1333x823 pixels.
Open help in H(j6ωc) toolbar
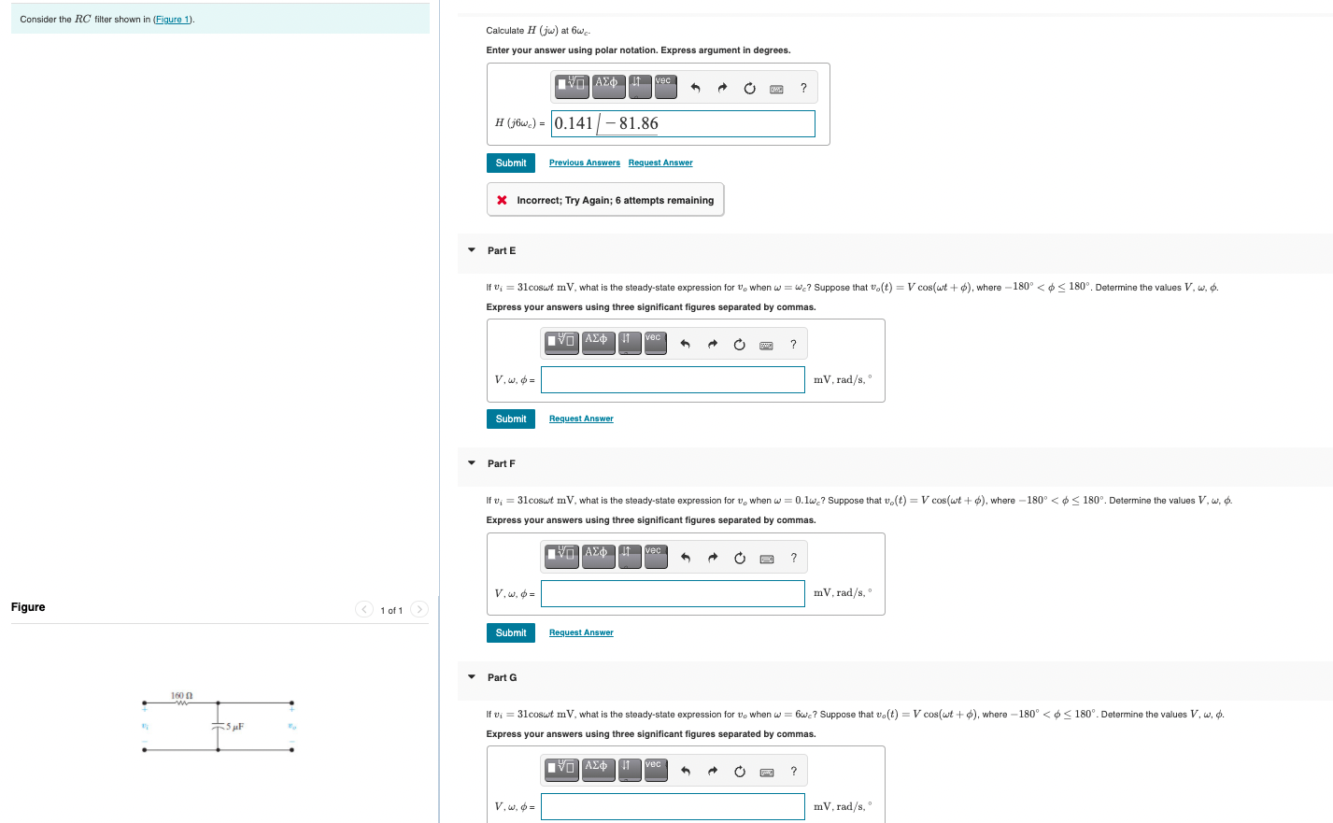tap(803, 88)
